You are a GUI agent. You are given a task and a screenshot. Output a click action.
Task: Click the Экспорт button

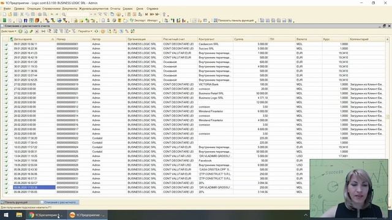pos(138,20)
